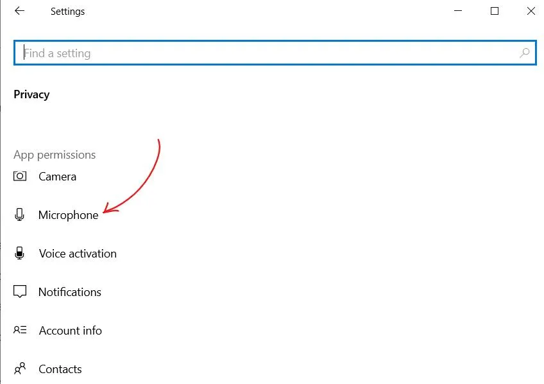Open the Camera permissions page
The image size is (544, 384).
pyautogui.click(x=57, y=177)
